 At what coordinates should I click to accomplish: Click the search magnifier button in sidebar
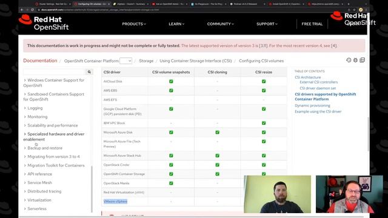click(89, 72)
